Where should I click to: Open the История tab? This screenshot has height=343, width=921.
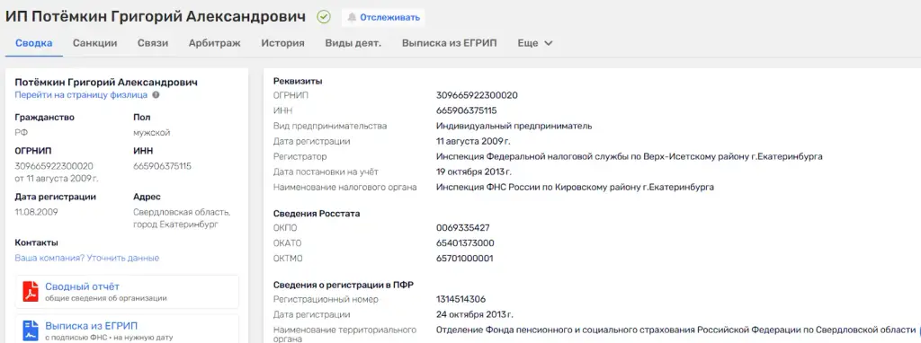click(283, 43)
